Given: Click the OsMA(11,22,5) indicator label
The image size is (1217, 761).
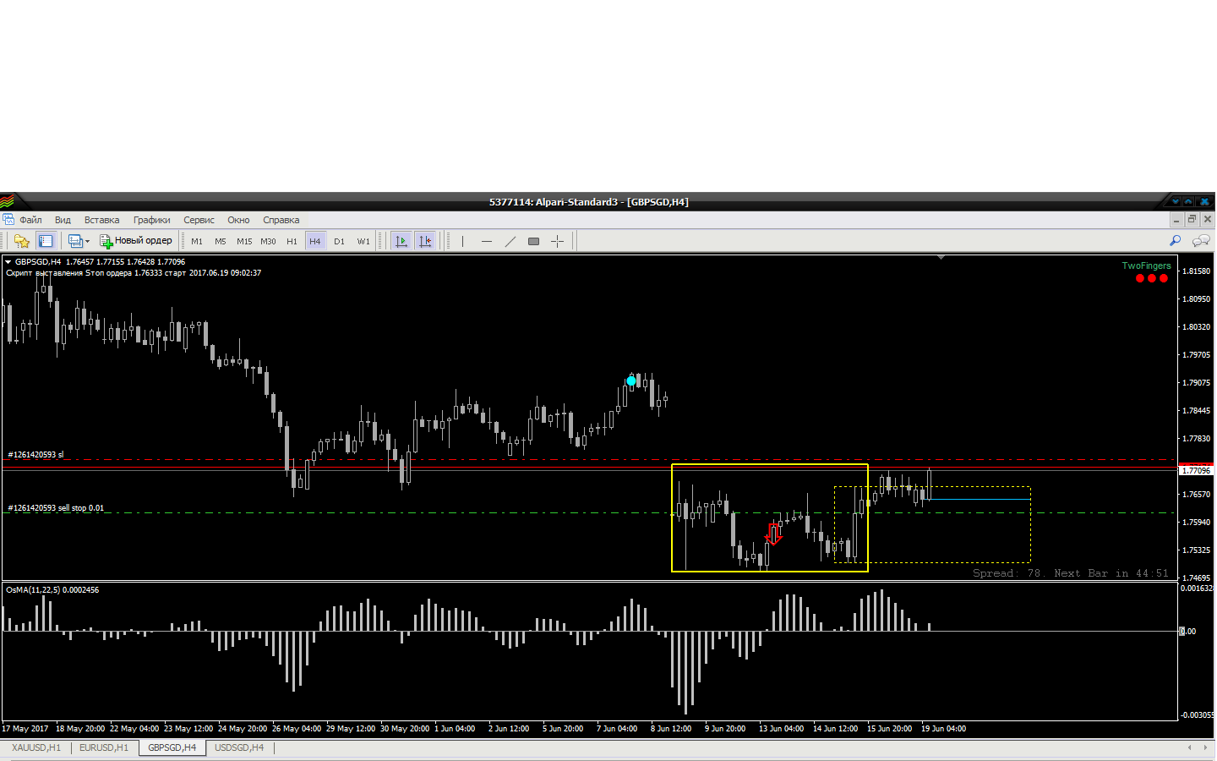Looking at the screenshot, I should (52, 590).
